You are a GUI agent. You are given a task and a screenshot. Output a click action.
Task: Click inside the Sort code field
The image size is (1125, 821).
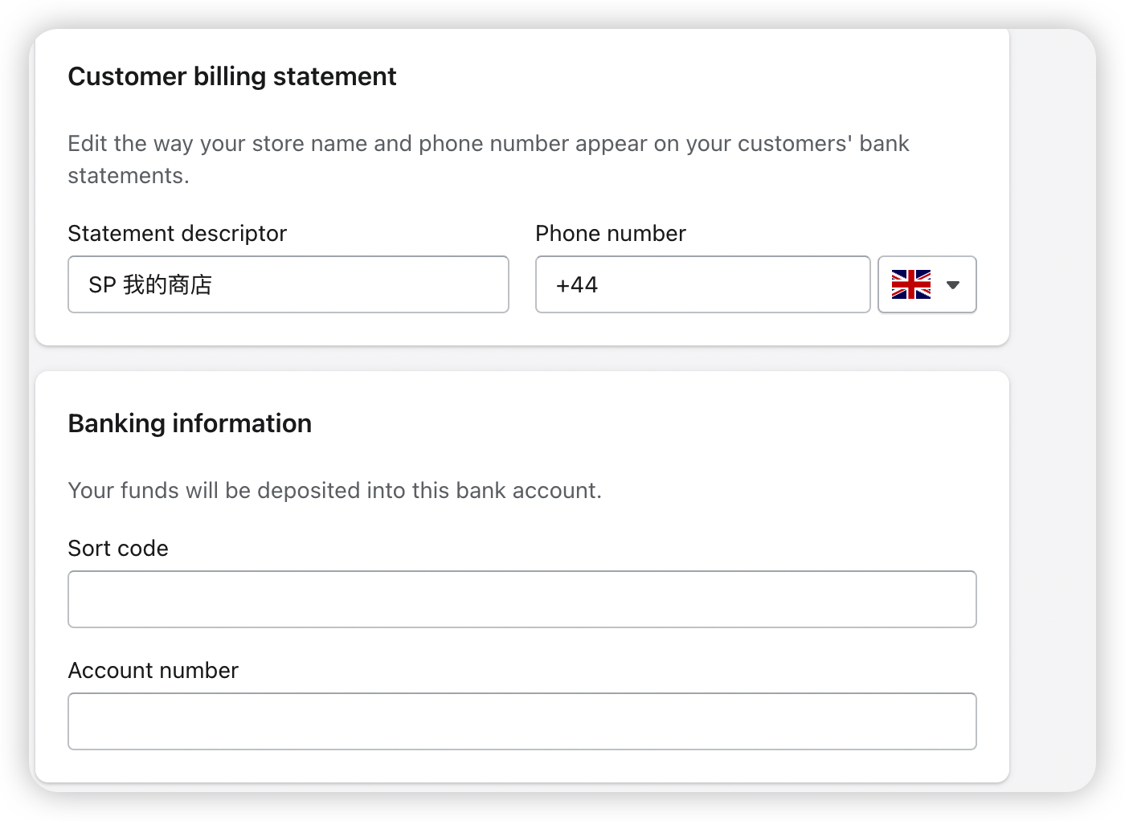pyautogui.click(x=522, y=599)
